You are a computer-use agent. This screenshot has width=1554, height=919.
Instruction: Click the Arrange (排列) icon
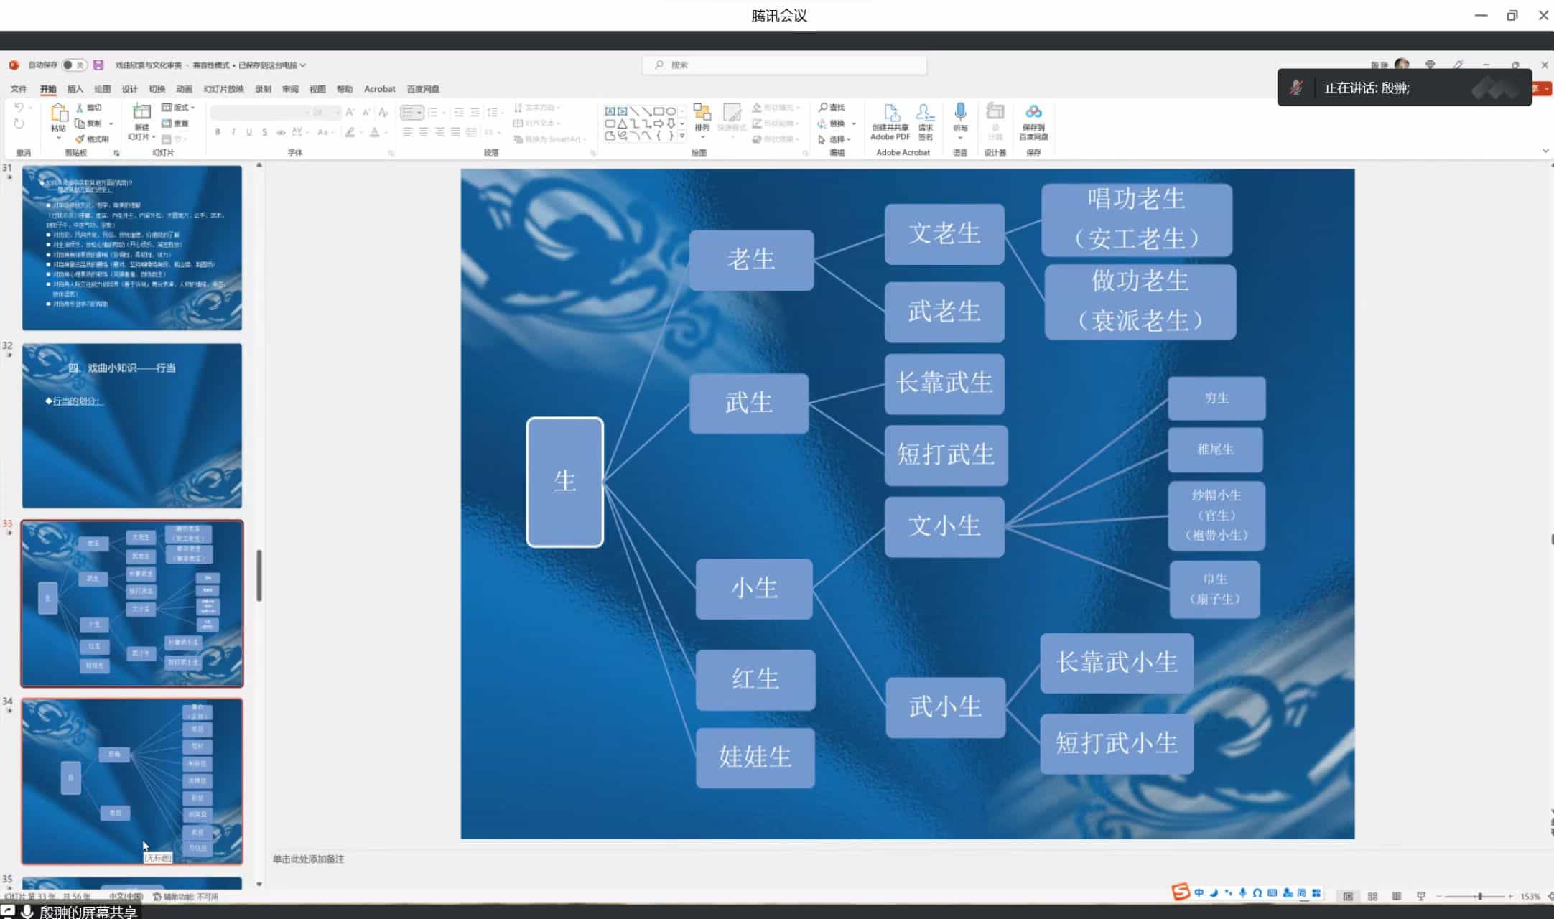pyautogui.click(x=702, y=115)
